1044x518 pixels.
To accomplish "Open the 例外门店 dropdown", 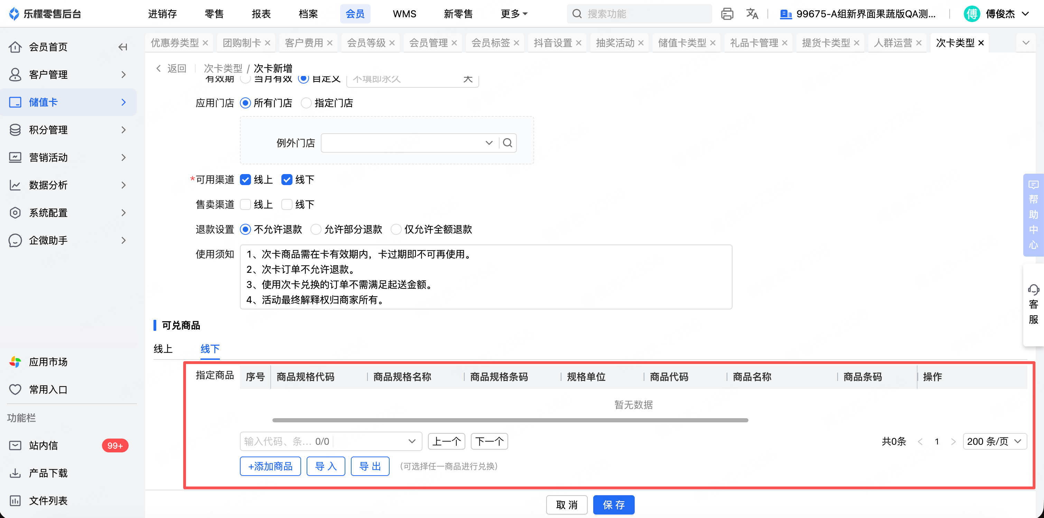I will tap(489, 143).
